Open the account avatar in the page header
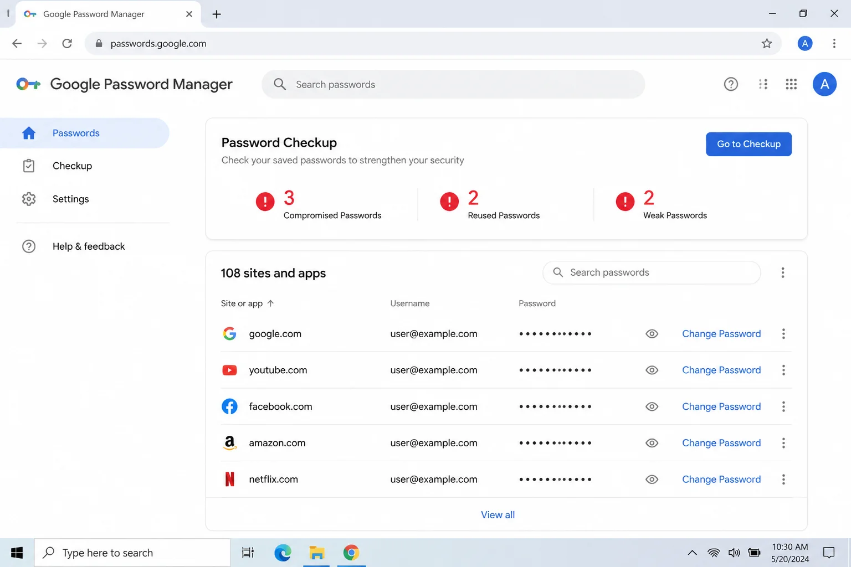 [x=824, y=84]
